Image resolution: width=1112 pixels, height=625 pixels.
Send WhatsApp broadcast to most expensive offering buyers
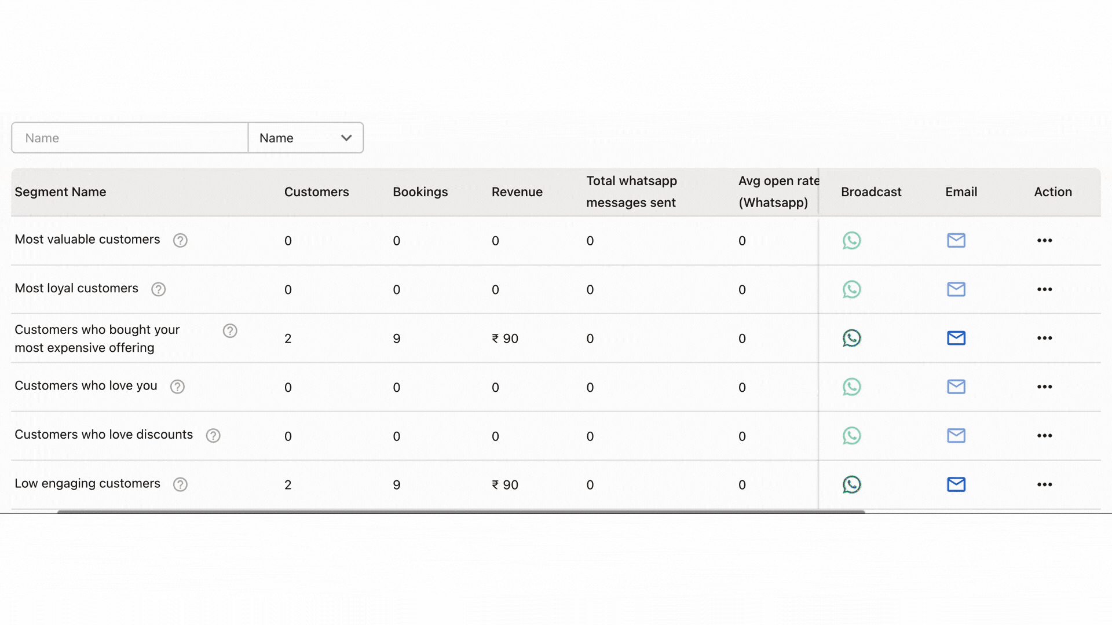click(851, 338)
